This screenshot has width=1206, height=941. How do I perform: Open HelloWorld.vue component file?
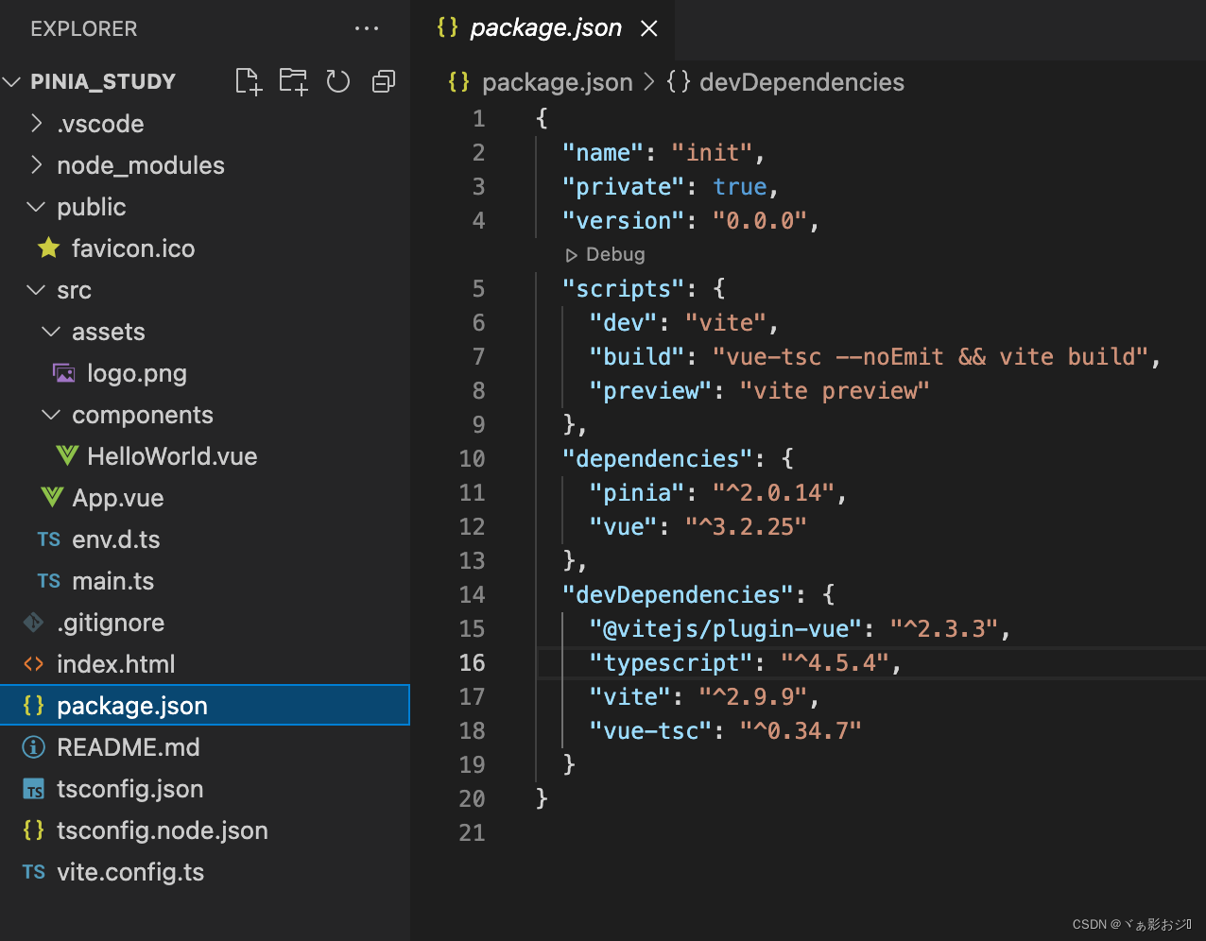[x=172, y=456]
